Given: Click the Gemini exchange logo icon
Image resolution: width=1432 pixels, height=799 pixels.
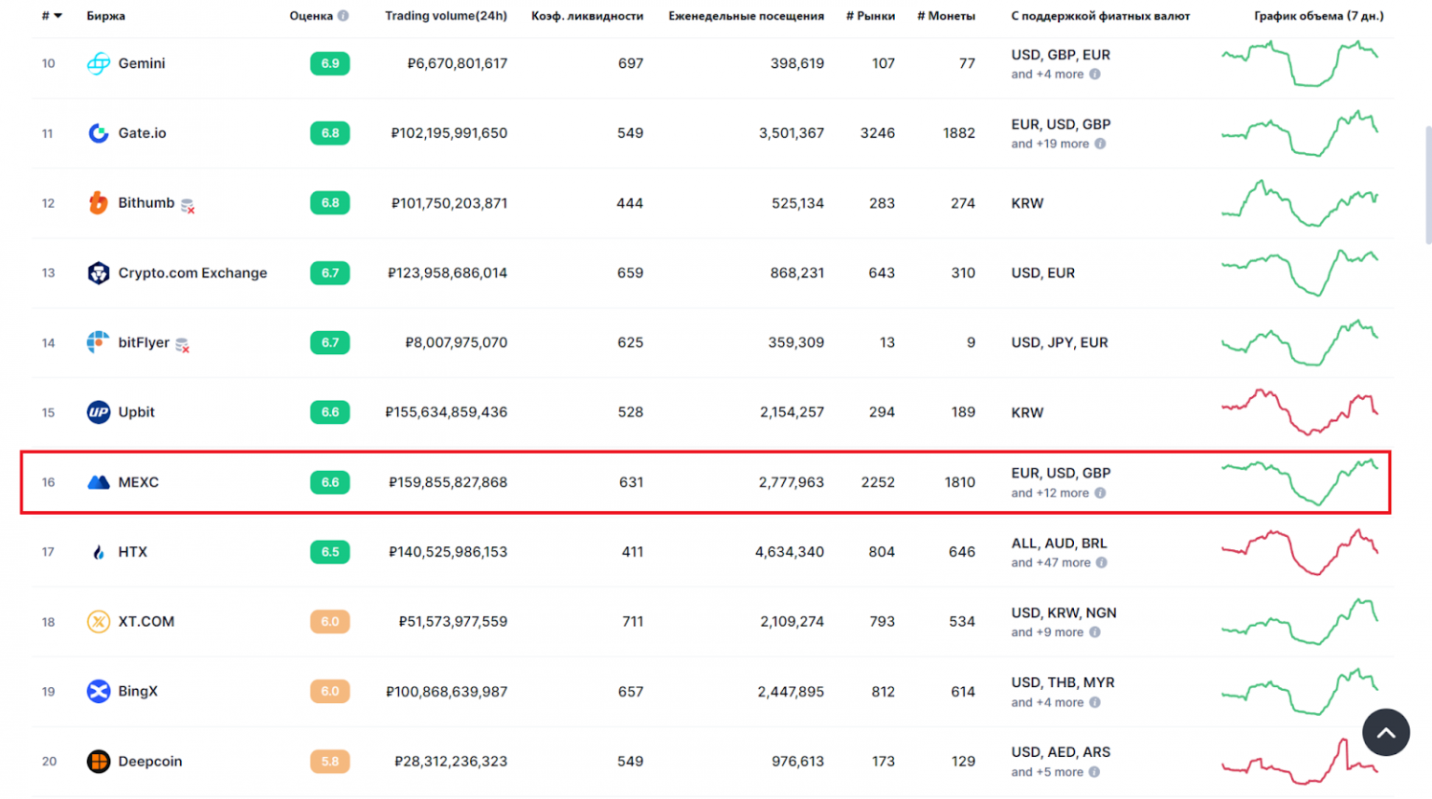Looking at the screenshot, I should [98, 63].
